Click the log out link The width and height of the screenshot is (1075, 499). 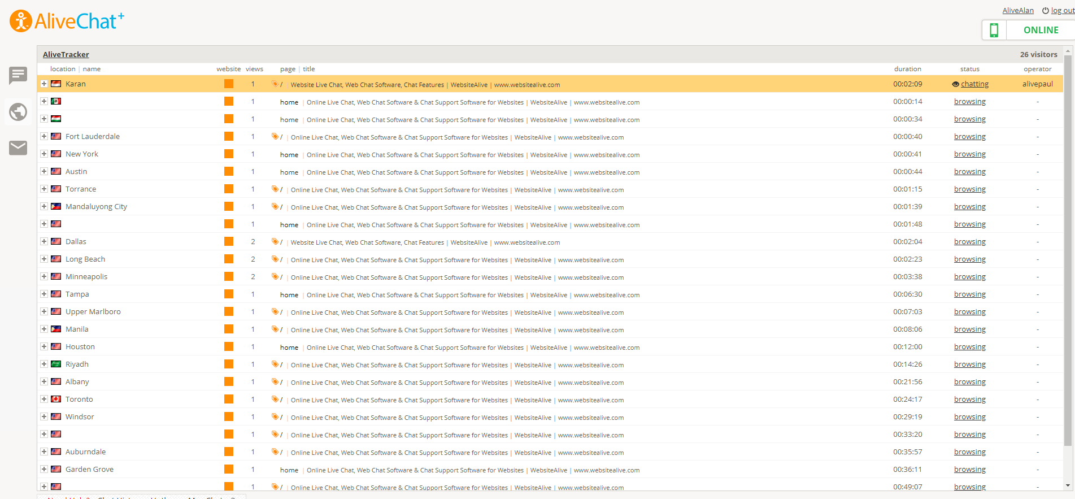click(x=1063, y=11)
